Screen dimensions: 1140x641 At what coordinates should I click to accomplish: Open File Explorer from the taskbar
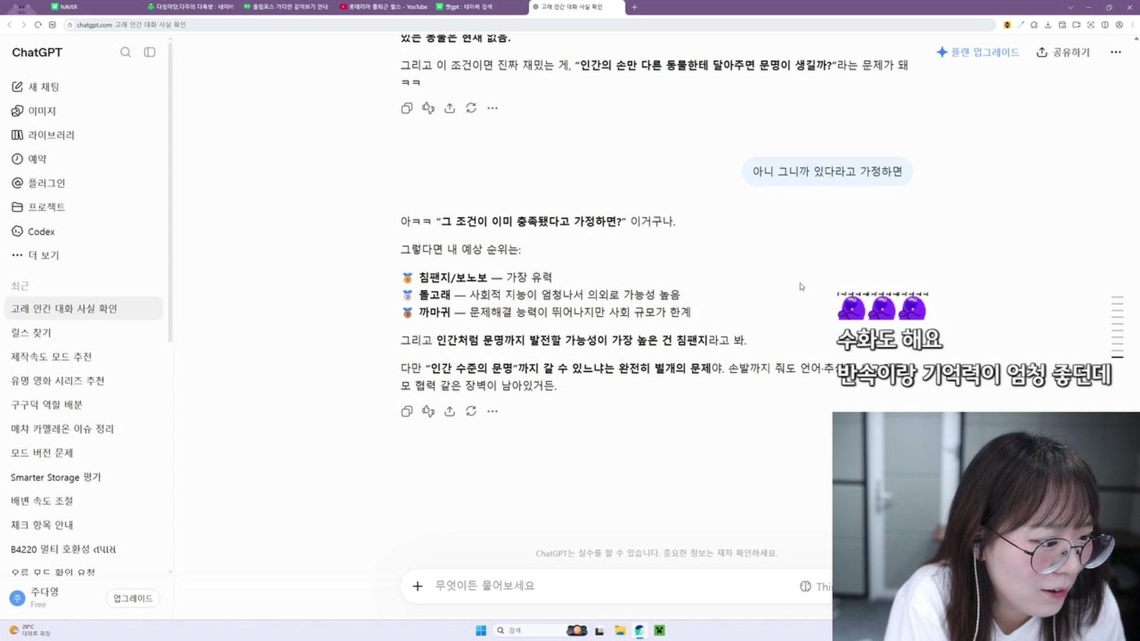(620, 630)
